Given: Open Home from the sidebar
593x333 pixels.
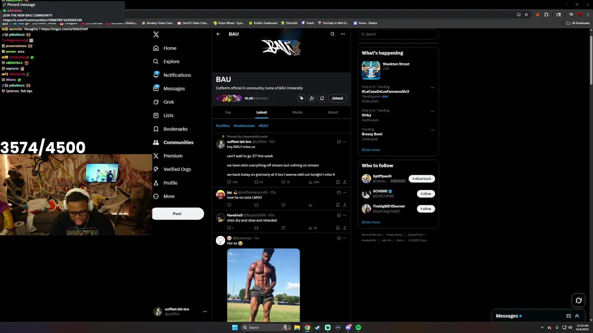Looking at the screenshot, I should tap(165, 48).
